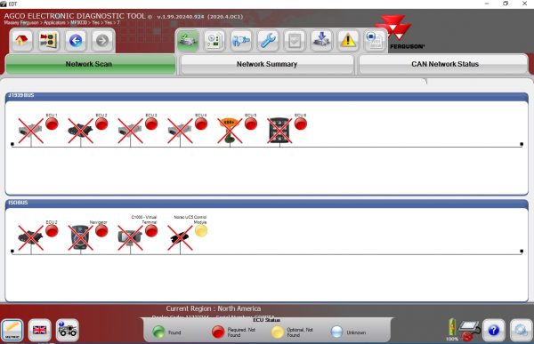
Task: Switch to the Network Summary tab
Action: 267,64
